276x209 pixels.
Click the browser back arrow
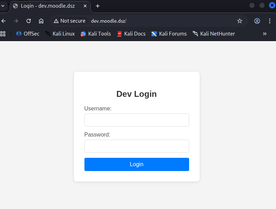pyautogui.click(x=3, y=21)
